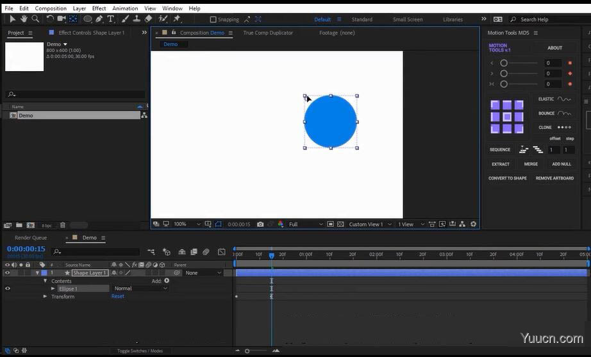Toggle motion blur enable switch
Screen dimensions: 591x357
206,252
